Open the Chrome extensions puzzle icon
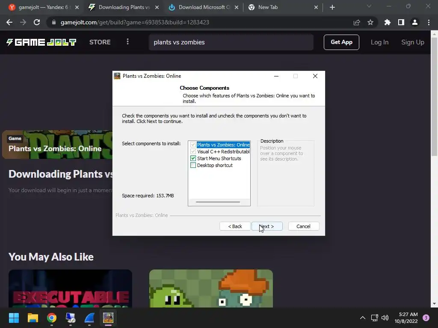438x328 pixels. (388, 22)
